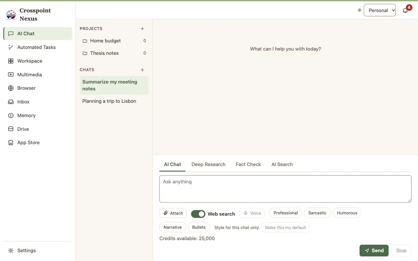Click the Crosspoint Nexus logo icon
418x261 pixels.
click(x=11, y=14)
